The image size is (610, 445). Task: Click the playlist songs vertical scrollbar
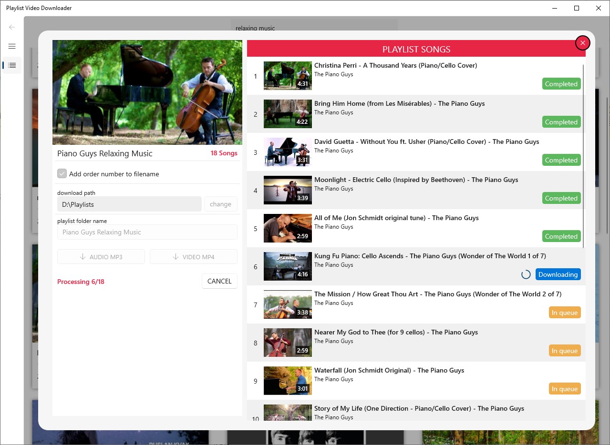(583, 156)
